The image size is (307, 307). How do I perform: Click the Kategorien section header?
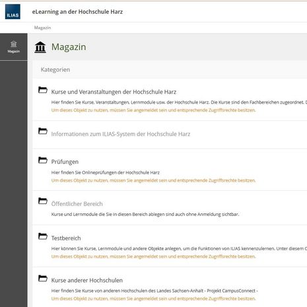[55, 70]
